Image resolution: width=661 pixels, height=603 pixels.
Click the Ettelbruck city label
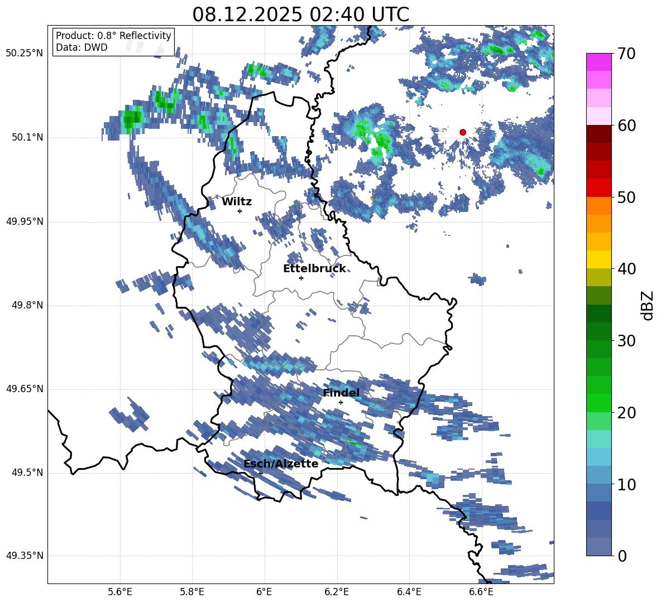click(x=314, y=269)
